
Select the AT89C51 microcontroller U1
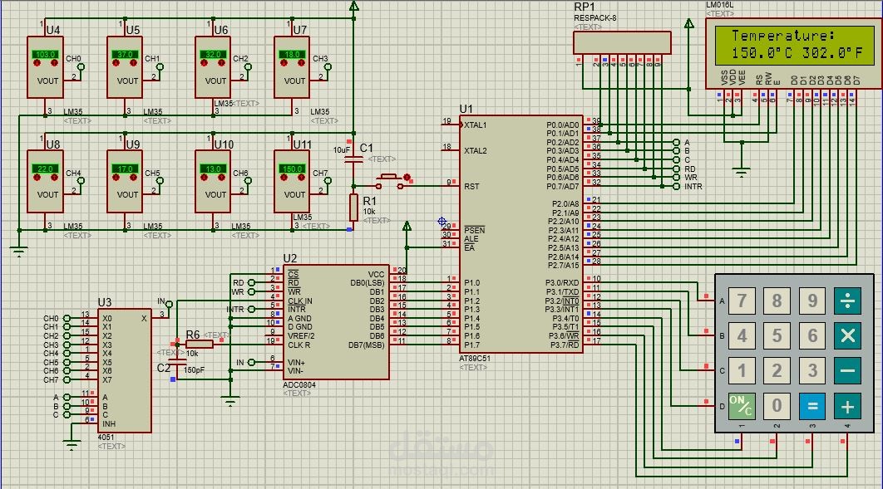[521, 234]
